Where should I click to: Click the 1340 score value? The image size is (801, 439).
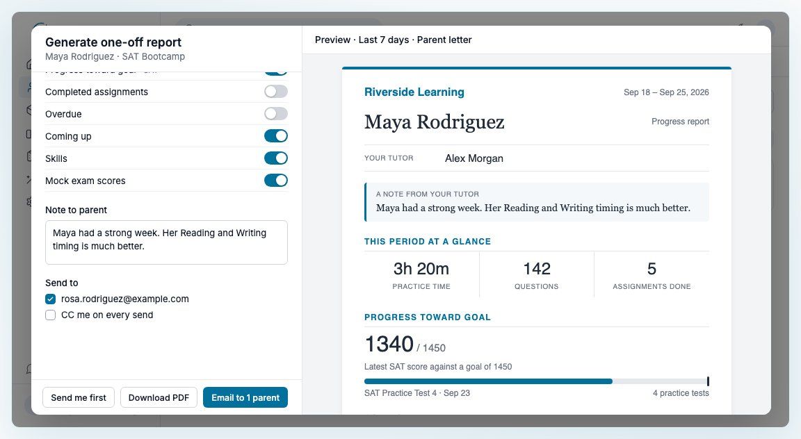[389, 344]
